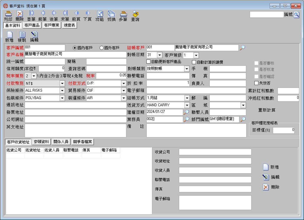The height and width of the screenshot is (220, 304).
Task: Add a delivery address with lower 新增
Action: click(x=271, y=167)
